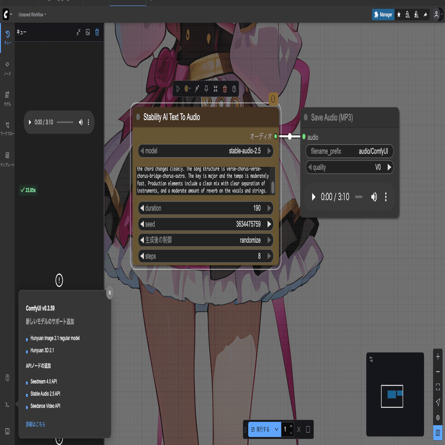Click the 23.85s completed task badge
This screenshot has width=445, height=445.
(x=28, y=190)
